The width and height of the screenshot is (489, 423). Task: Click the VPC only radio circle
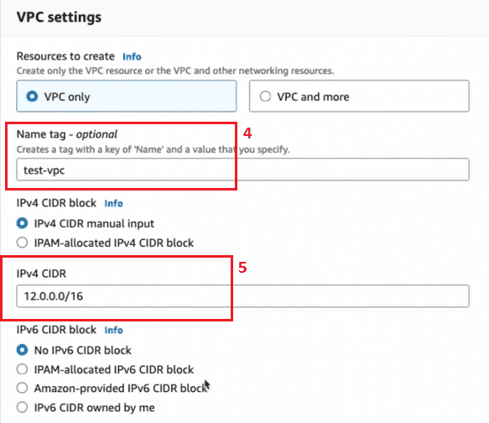click(32, 97)
